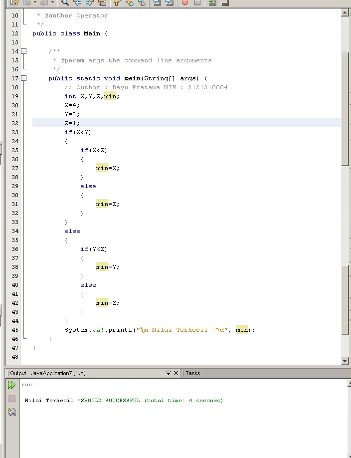Select the Output - JavaApplication7 (run) tab

point(47,373)
